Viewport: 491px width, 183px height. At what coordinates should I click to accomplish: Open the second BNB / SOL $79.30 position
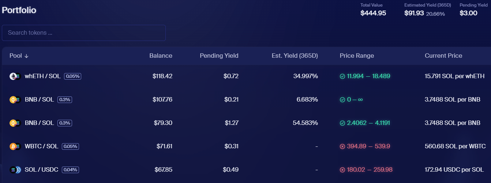point(246,123)
